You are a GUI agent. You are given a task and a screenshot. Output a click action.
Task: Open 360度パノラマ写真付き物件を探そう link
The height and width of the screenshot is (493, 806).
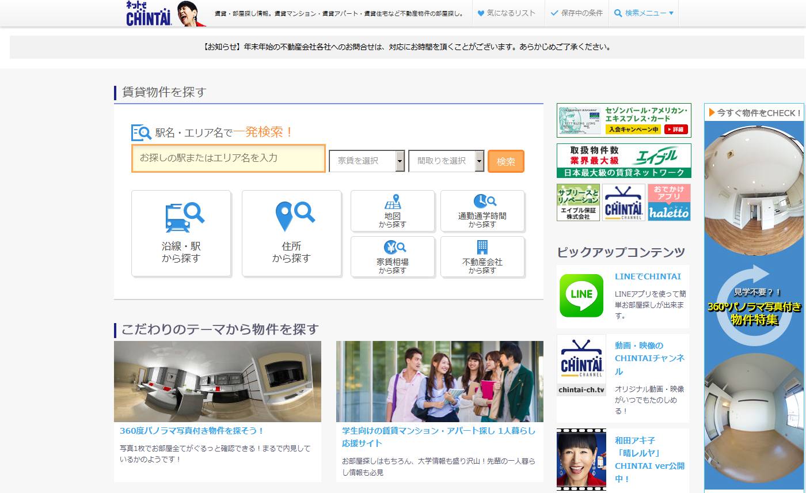(192, 431)
